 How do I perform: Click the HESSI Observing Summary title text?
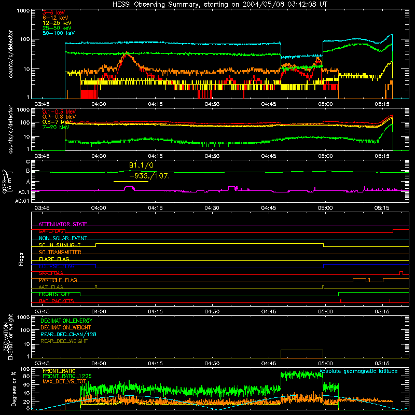tap(219, 5)
